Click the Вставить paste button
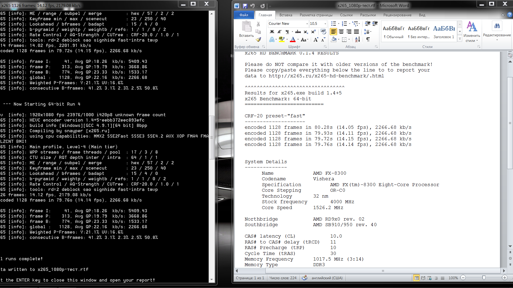 [x=246, y=29]
